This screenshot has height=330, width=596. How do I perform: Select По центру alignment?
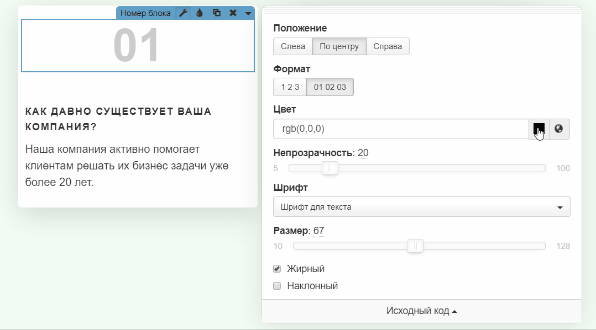(x=339, y=46)
